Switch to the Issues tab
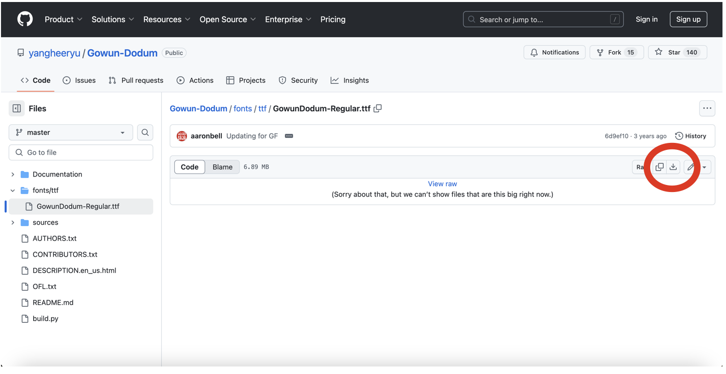Screen dimensions: 726x374 coord(79,80)
